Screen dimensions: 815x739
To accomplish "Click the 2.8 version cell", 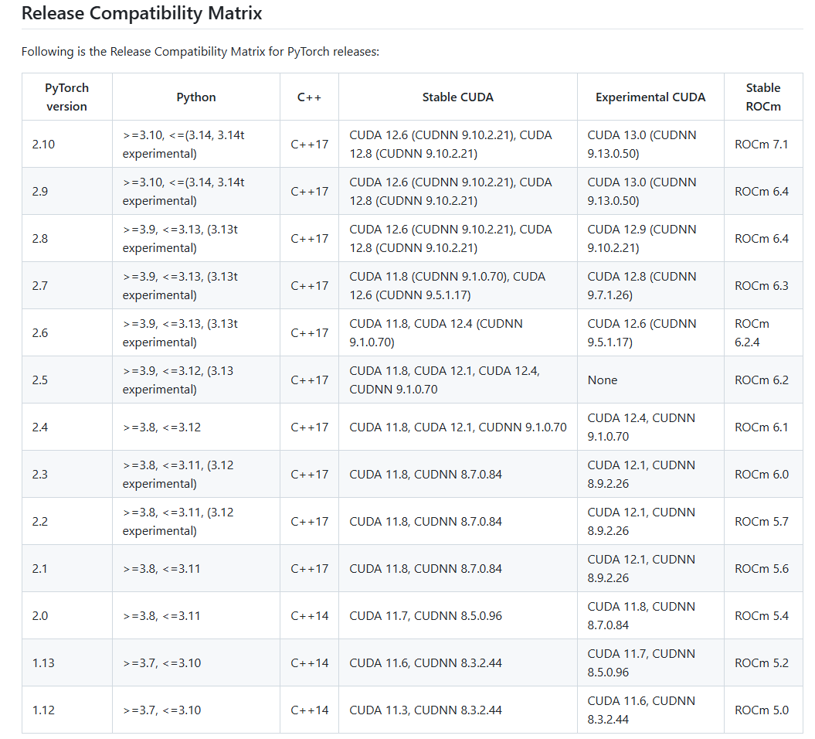I will [x=66, y=238].
